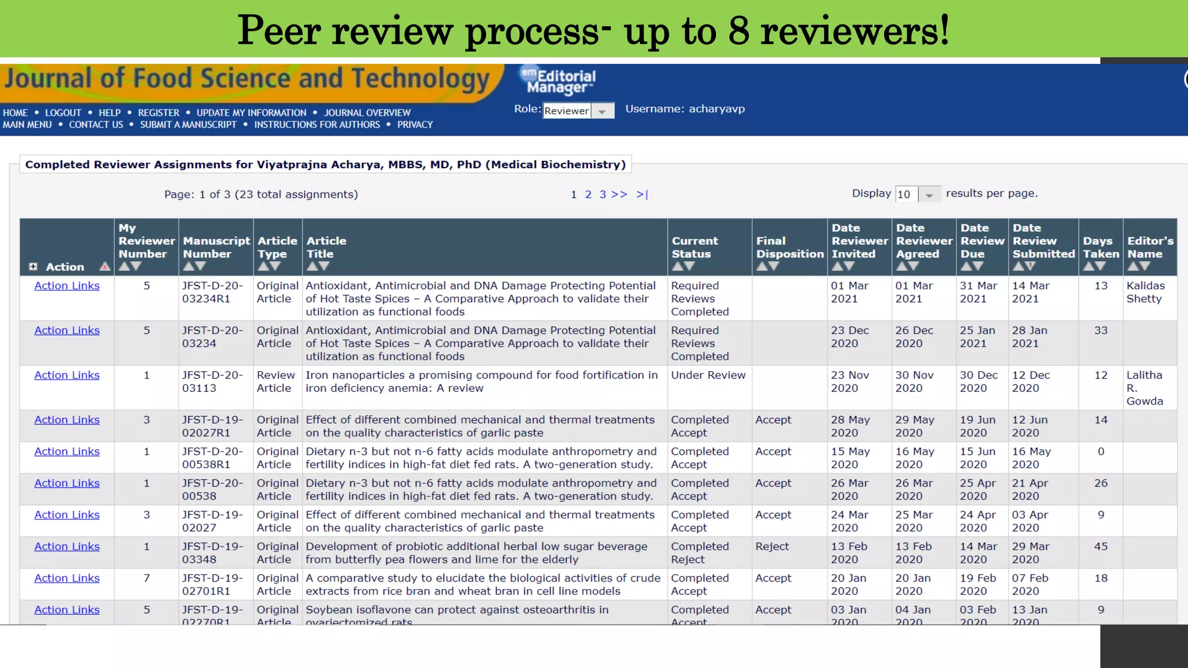Sort Current Status ascending arrow
This screenshot has height=668, width=1188.
677,266
